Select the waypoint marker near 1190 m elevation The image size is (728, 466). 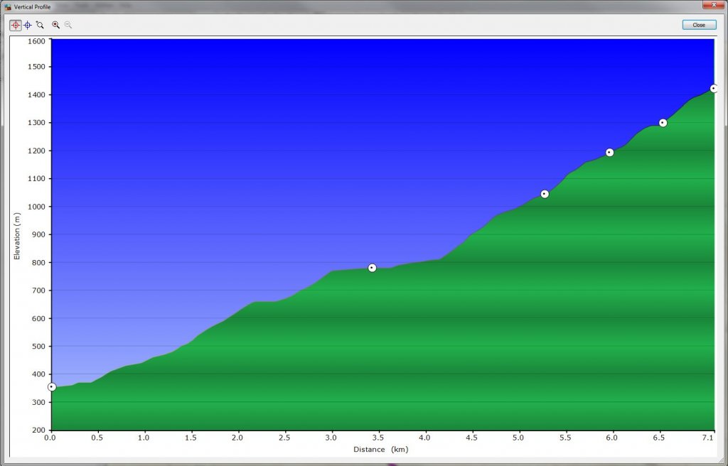point(609,151)
